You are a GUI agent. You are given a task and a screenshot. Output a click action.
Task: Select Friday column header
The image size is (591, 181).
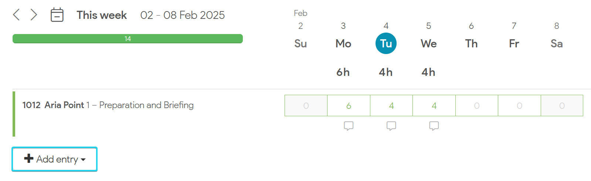[514, 43]
